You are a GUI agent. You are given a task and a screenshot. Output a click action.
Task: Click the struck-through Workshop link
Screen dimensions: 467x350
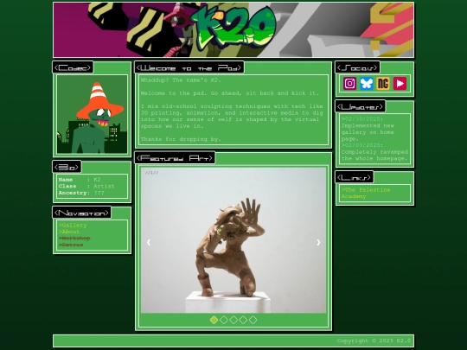point(74,239)
